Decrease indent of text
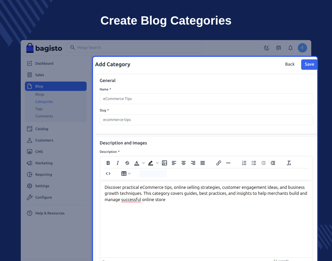The width and height of the screenshot is (332, 261). point(263,163)
